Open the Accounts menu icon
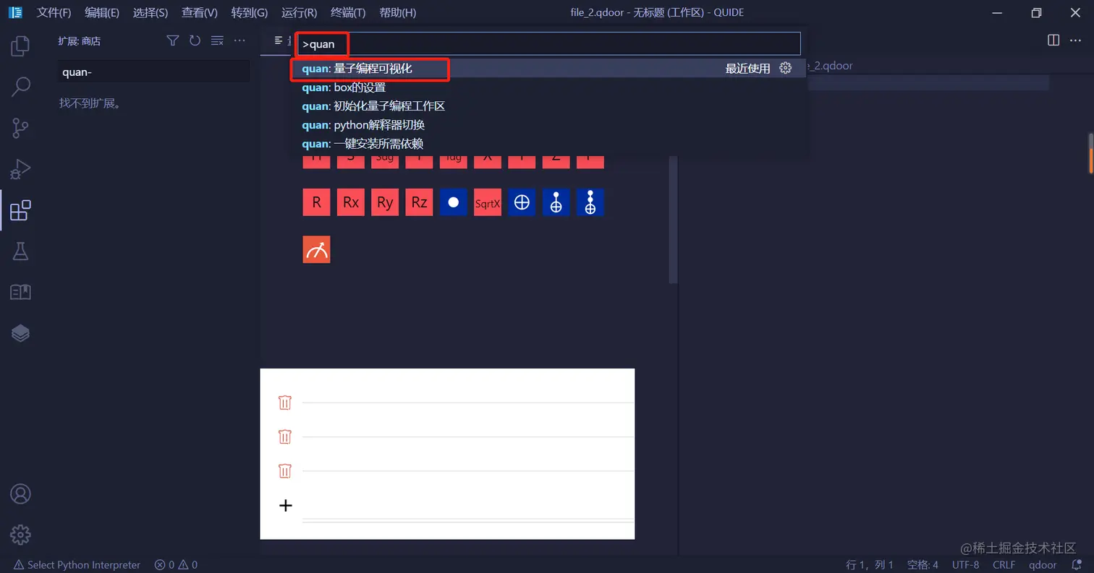 click(x=20, y=494)
